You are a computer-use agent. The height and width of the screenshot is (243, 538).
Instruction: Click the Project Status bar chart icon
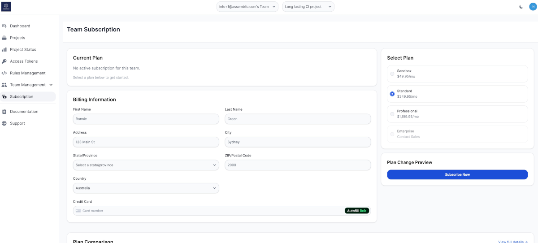click(4, 49)
